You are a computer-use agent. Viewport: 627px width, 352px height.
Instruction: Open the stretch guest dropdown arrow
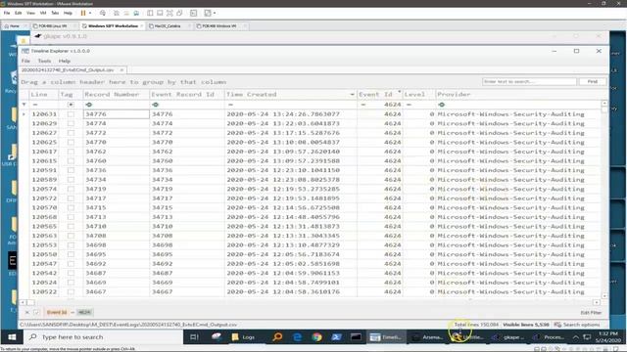[x=215, y=13]
